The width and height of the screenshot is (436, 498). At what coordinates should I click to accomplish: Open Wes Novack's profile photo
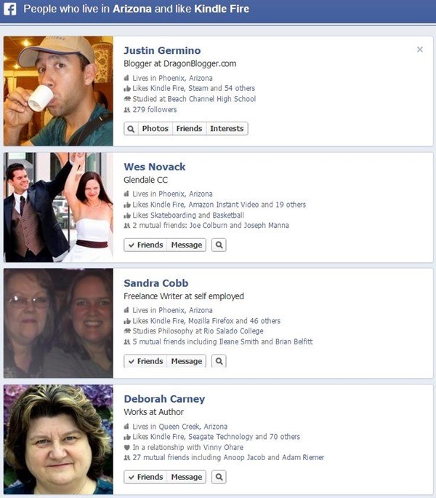58,207
